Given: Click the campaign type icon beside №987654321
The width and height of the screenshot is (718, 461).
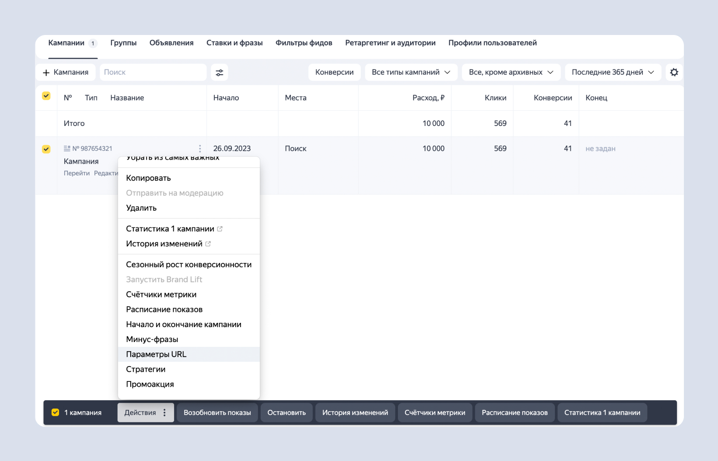Looking at the screenshot, I should pyautogui.click(x=67, y=149).
